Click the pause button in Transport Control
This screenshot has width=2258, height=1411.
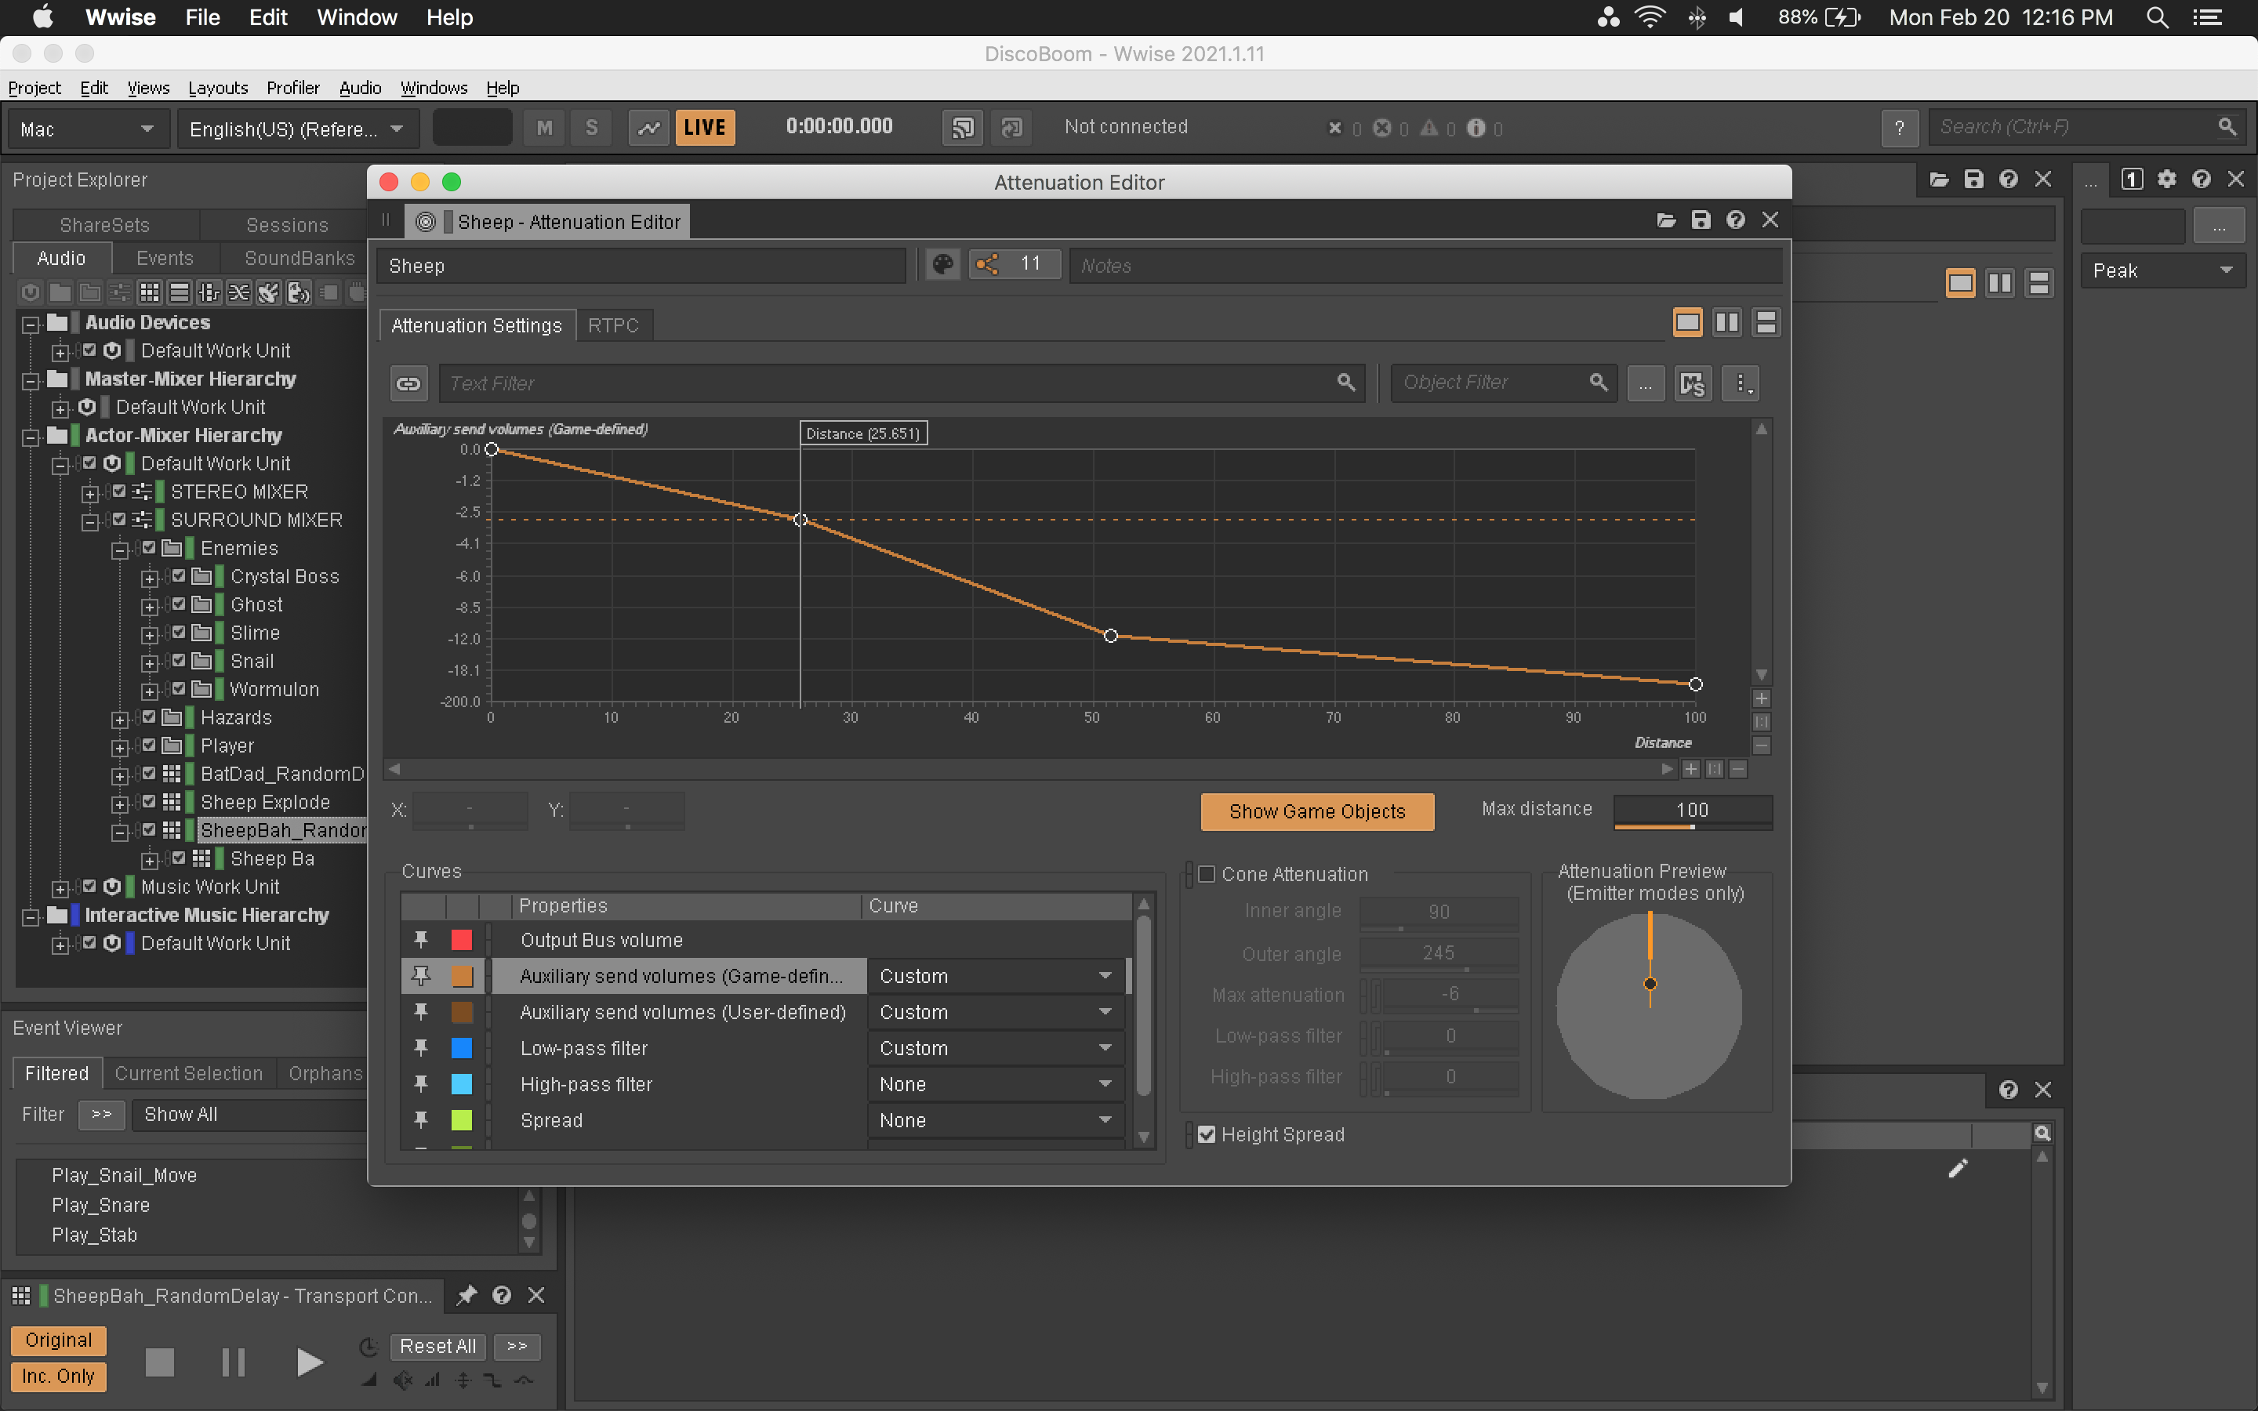point(234,1362)
